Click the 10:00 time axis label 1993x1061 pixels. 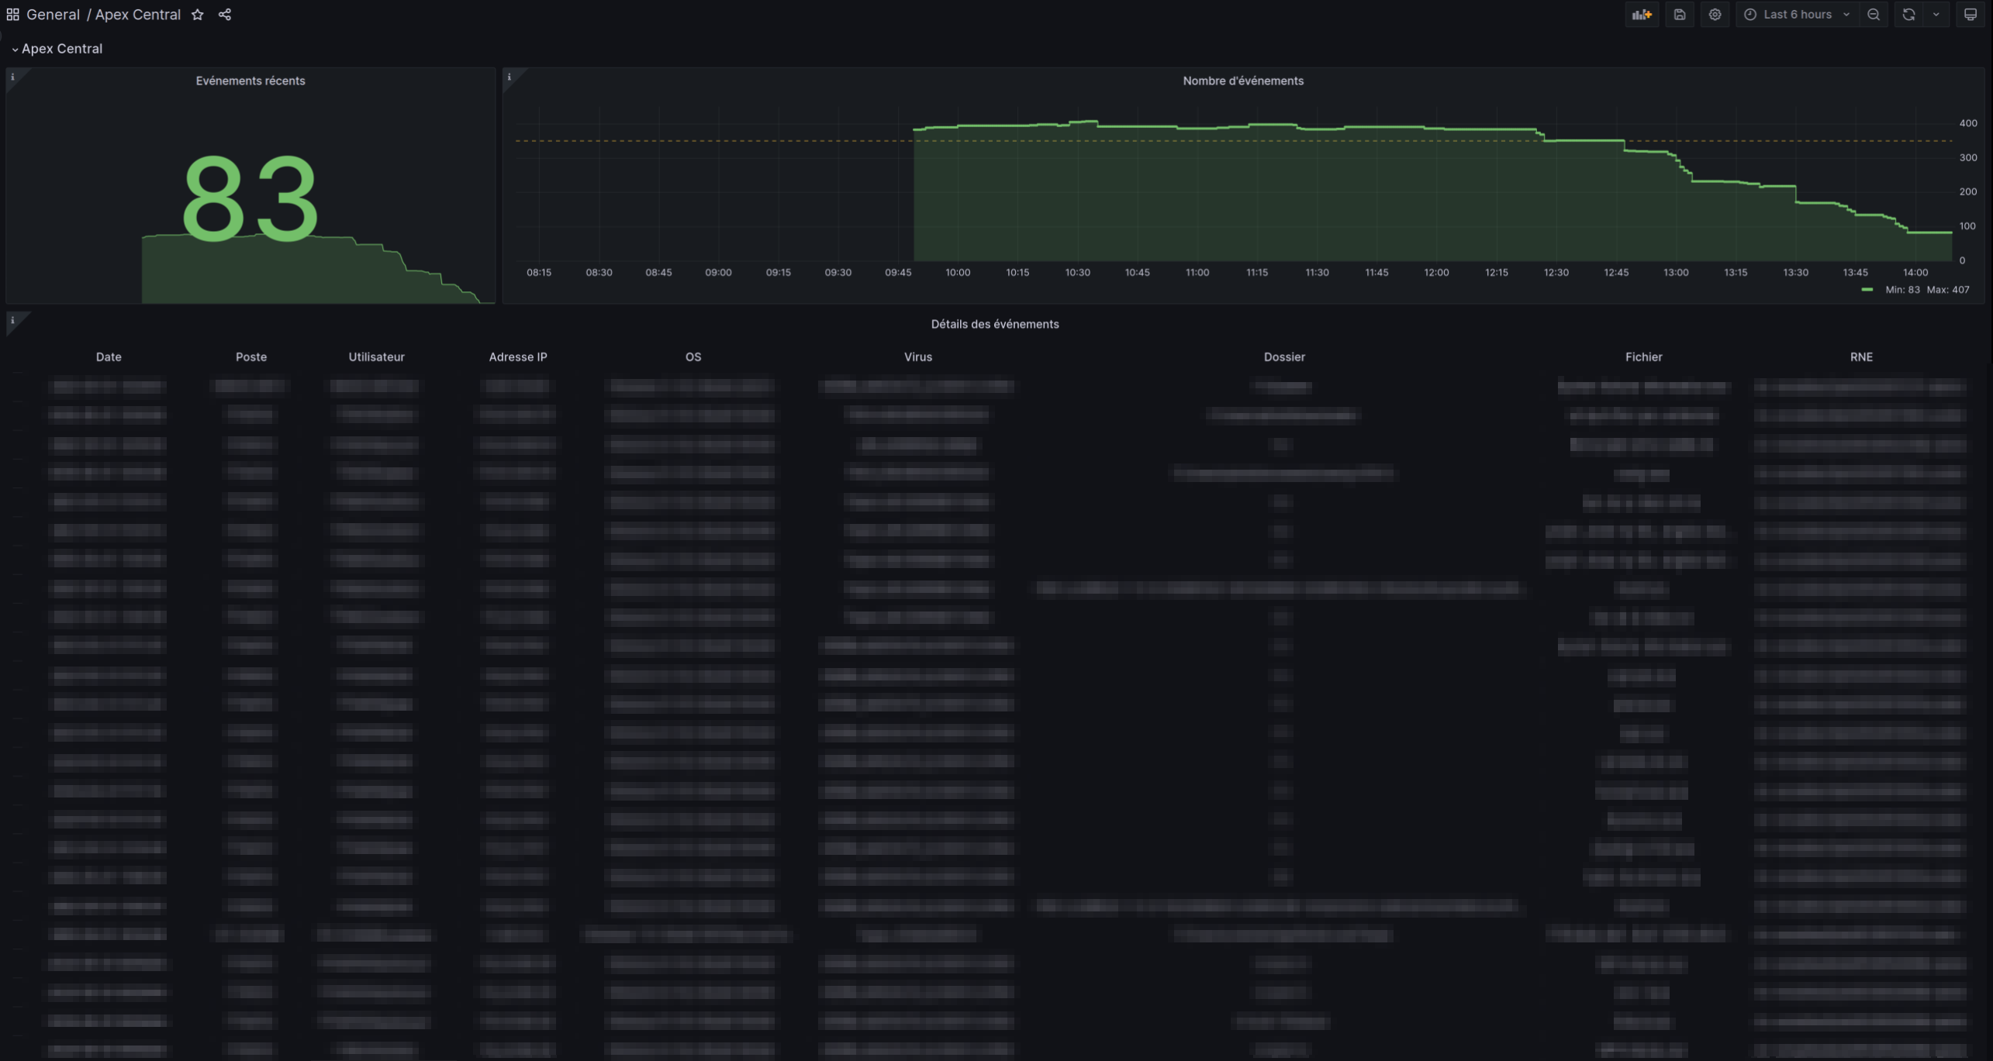click(958, 273)
